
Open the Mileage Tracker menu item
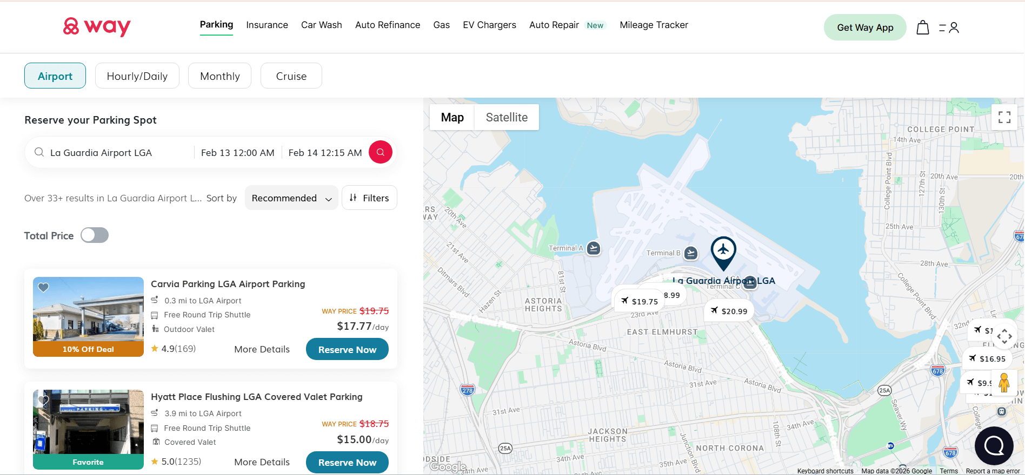[654, 25]
